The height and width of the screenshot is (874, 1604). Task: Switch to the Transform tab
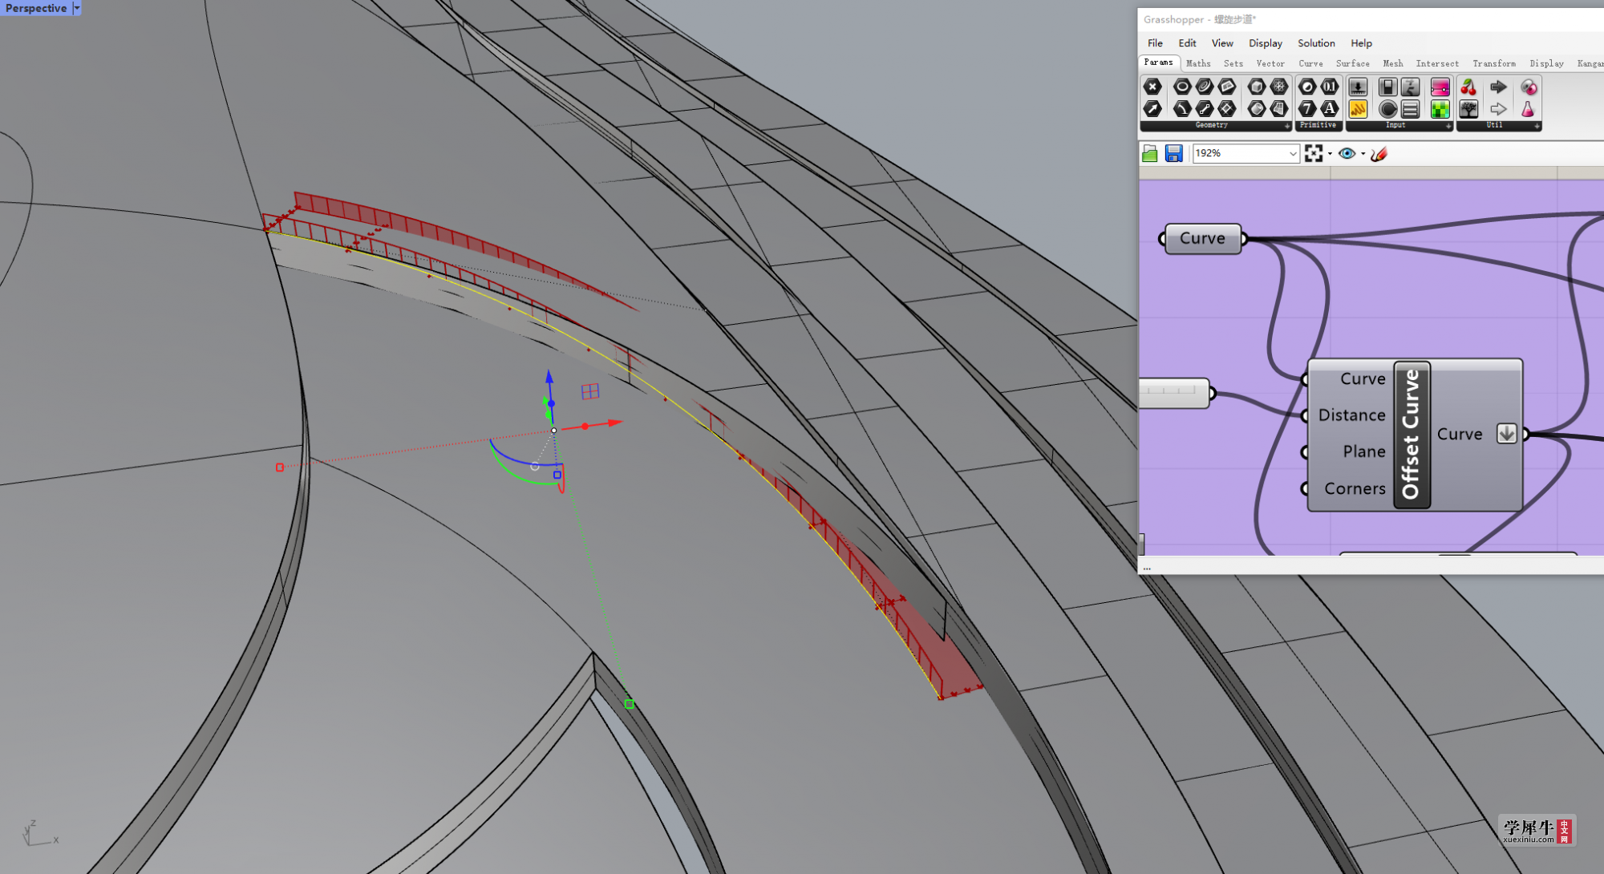click(1494, 63)
